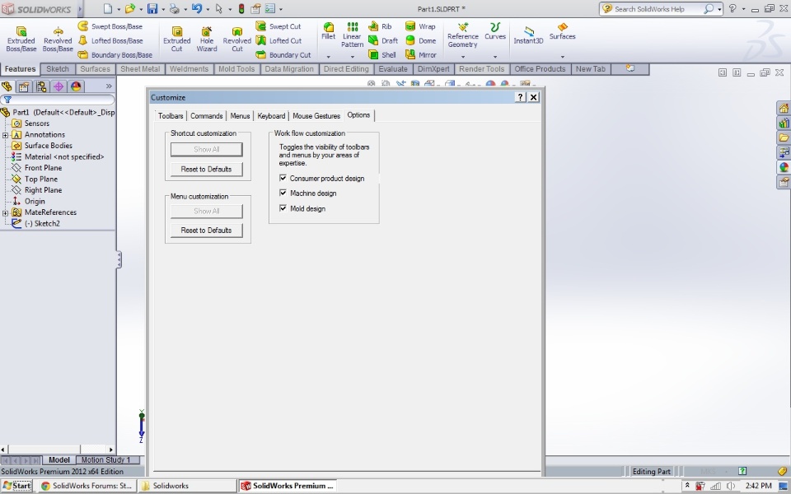Create a new document from the title bar
The image size is (791, 494).
point(108,8)
